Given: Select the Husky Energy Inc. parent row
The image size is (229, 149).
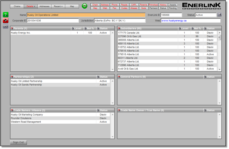Looking at the screenshot, I should (60, 33).
